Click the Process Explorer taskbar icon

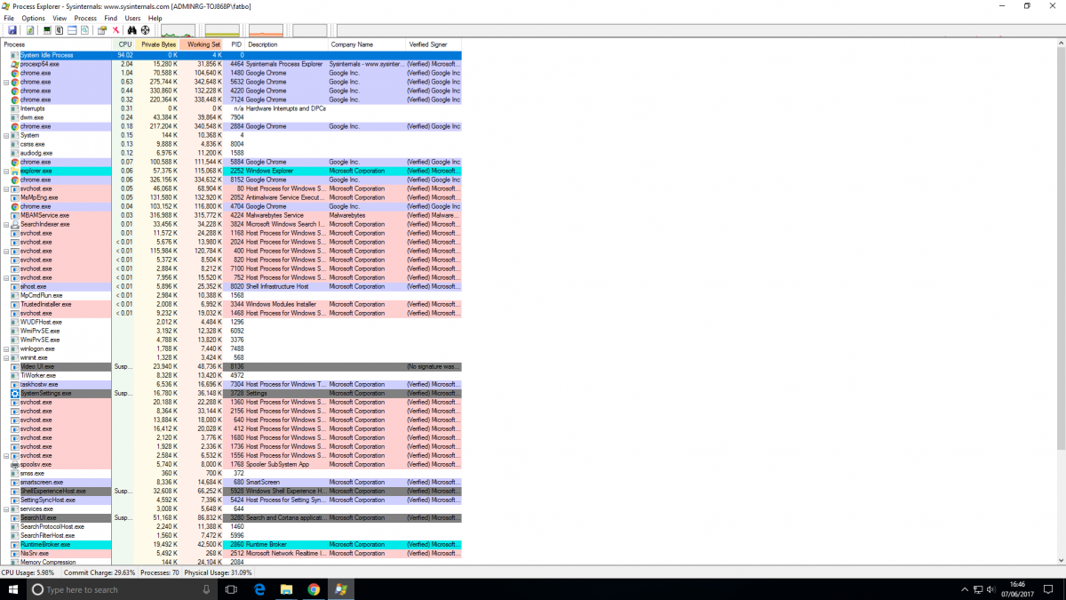[340, 589]
